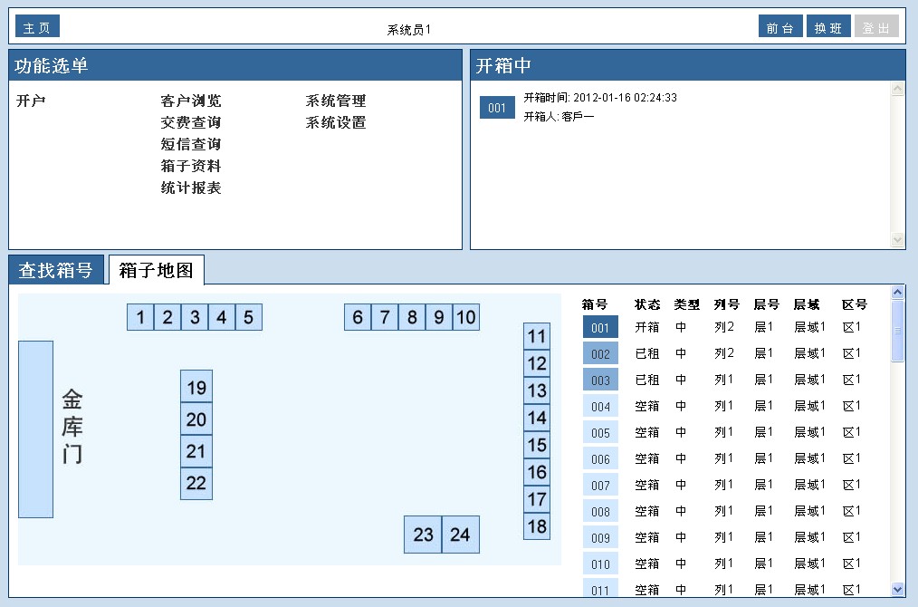Open 系统设置 system settings
918x607 pixels.
(336, 122)
